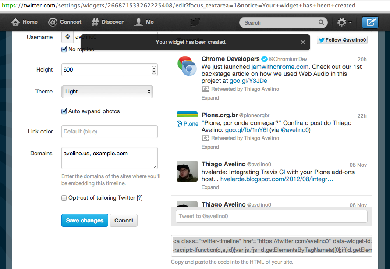Screen dimensions: 390x269
Task: Focus the Search input field
Action: click(283, 23)
